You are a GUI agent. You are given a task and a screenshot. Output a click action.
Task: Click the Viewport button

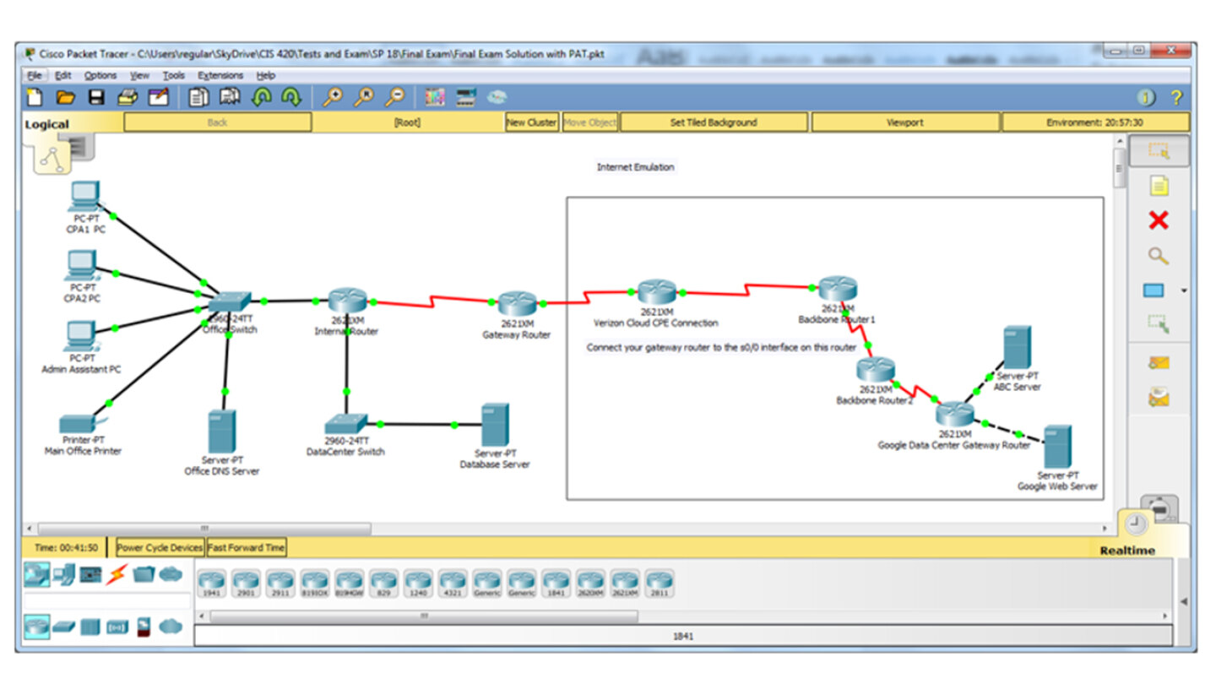pyautogui.click(x=904, y=122)
